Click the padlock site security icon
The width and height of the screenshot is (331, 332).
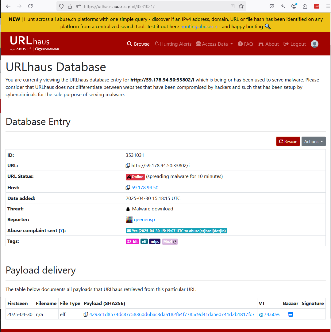[70, 6]
